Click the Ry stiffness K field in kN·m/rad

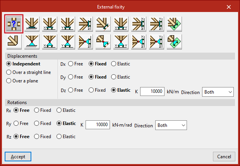click(x=98, y=125)
